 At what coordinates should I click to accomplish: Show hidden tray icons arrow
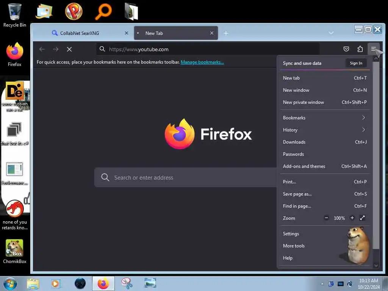point(322,284)
